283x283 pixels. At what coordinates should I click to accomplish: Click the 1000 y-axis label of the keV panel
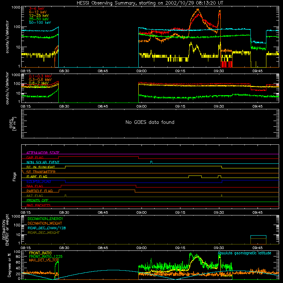point(16,7)
